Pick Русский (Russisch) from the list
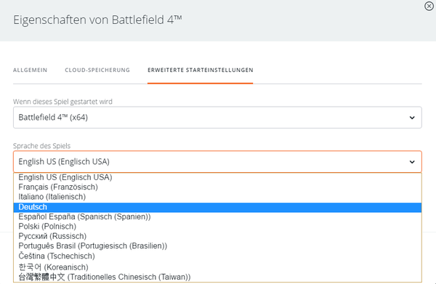Screen dimensions: 436x284 click(x=217, y=236)
